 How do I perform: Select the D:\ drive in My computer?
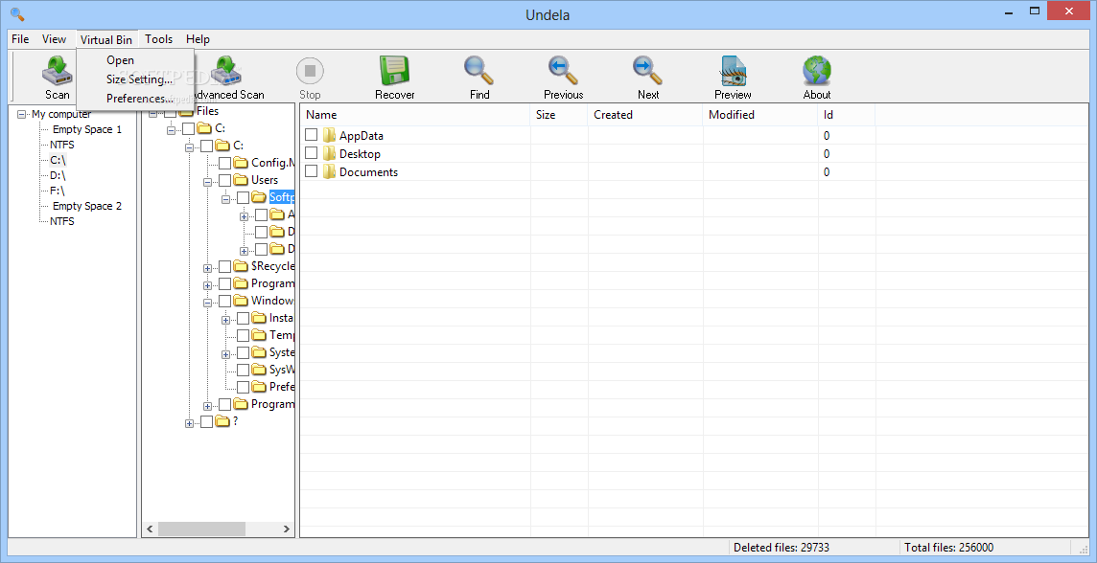[x=58, y=175]
